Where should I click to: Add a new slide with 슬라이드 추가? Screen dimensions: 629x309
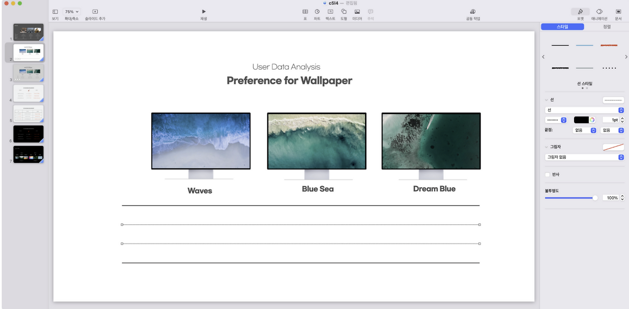[95, 11]
